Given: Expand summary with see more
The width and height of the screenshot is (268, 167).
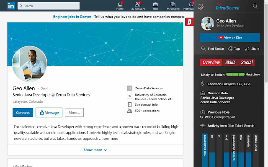Looking at the screenshot, I should [111, 139].
